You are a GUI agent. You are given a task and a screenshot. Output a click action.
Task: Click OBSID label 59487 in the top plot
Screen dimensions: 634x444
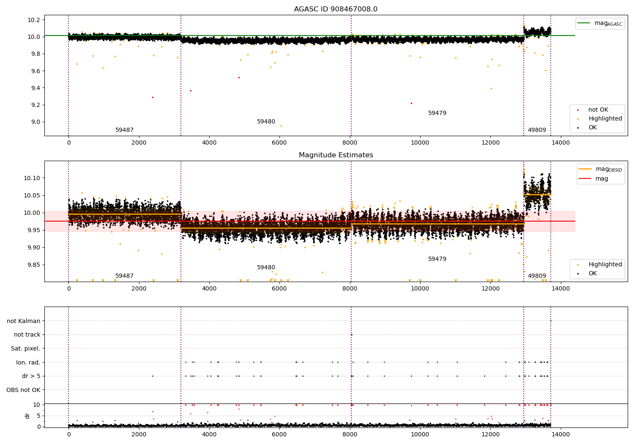pyautogui.click(x=124, y=130)
